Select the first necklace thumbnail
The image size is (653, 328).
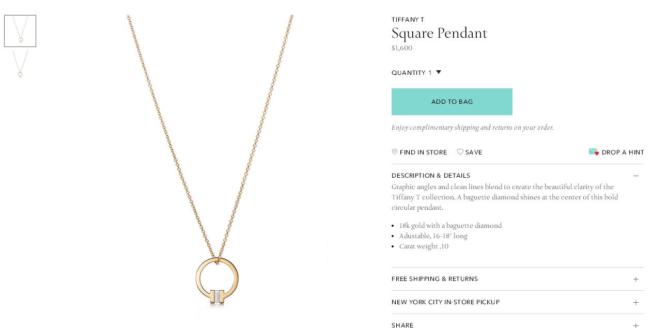tap(20, 31)
